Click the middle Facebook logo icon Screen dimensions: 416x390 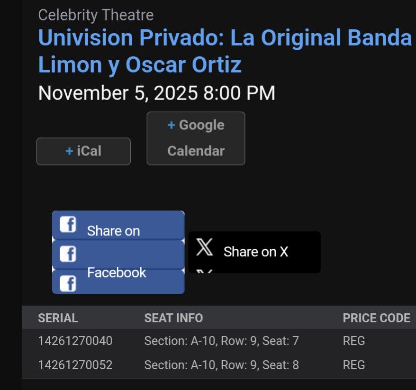click(x=69, y=254)
